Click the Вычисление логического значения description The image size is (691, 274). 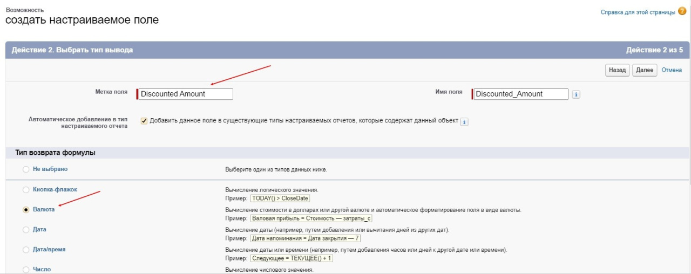(272, 190)
